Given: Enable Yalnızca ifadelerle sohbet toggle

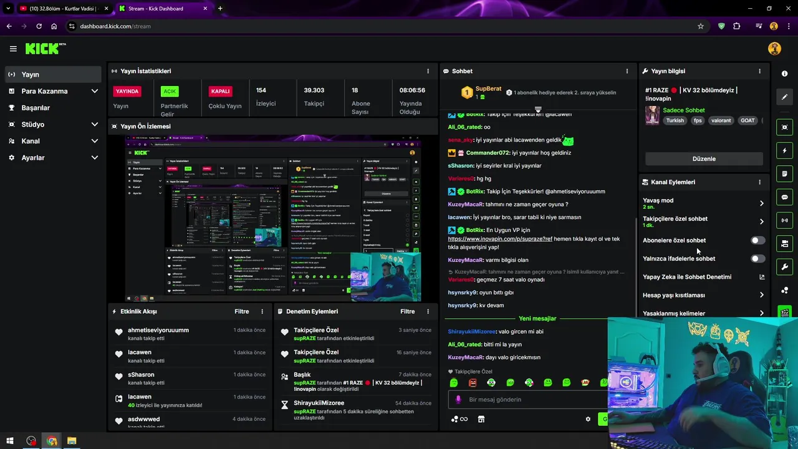Looking at the screenshot, I should (x=757, y=258).
